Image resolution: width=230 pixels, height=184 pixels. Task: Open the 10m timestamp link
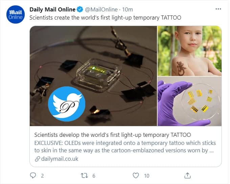click(127, 9)
